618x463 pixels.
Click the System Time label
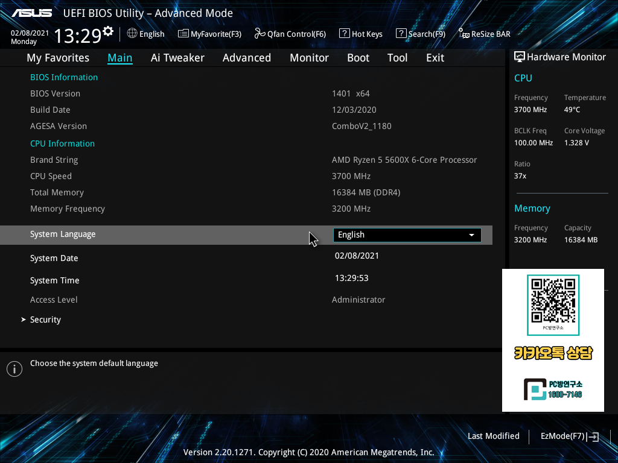(55, 281)
